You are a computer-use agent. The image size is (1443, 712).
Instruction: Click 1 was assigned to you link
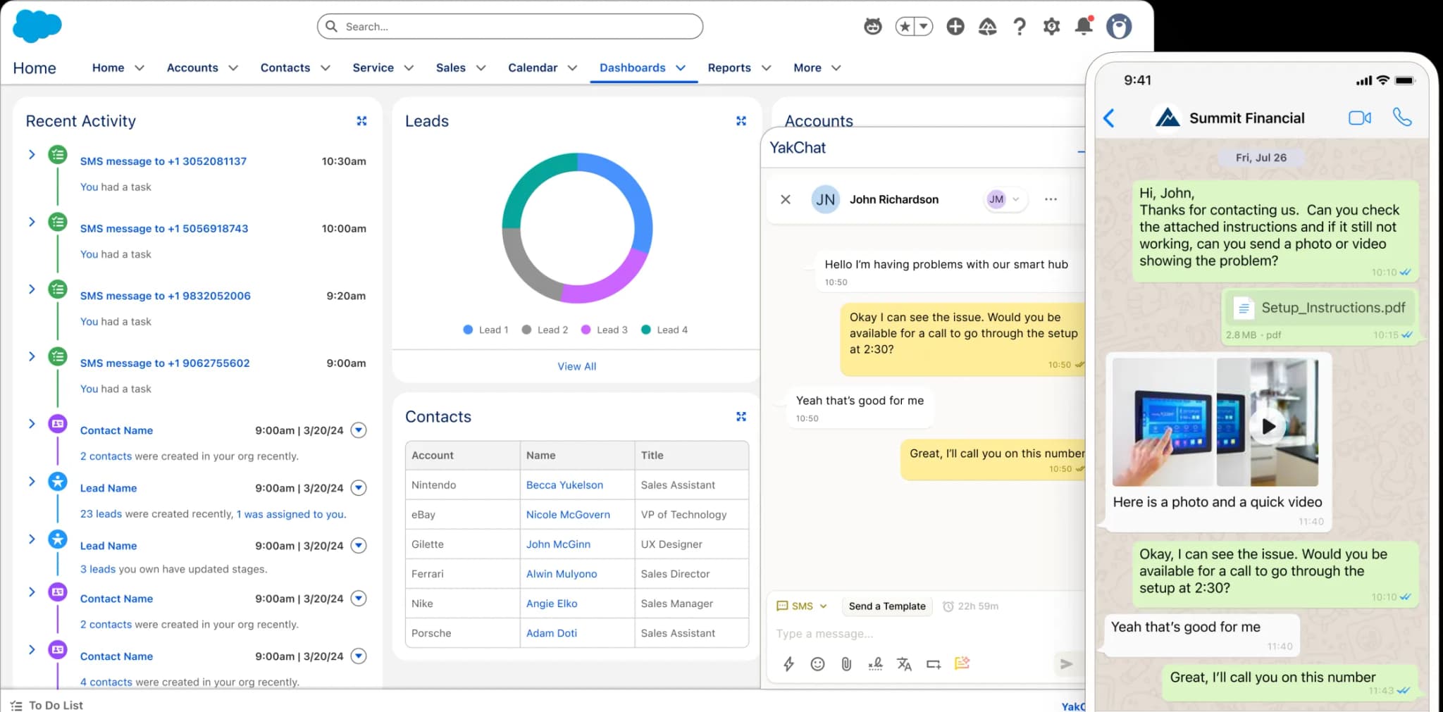coord(291,514)
